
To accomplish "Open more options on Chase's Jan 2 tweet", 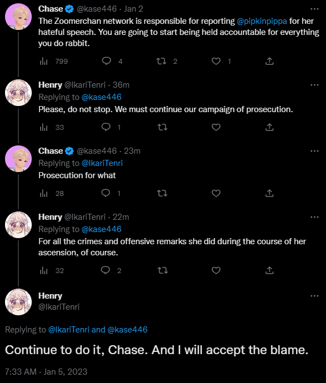I will (x=314, y=9).
